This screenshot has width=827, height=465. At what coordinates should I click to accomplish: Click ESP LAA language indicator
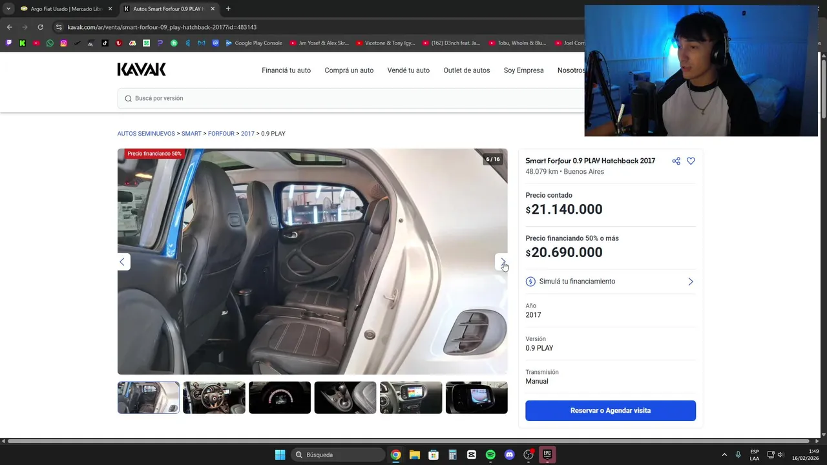point(755,455)
